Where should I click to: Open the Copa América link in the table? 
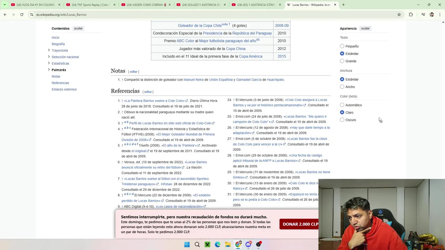coord(250,56)
